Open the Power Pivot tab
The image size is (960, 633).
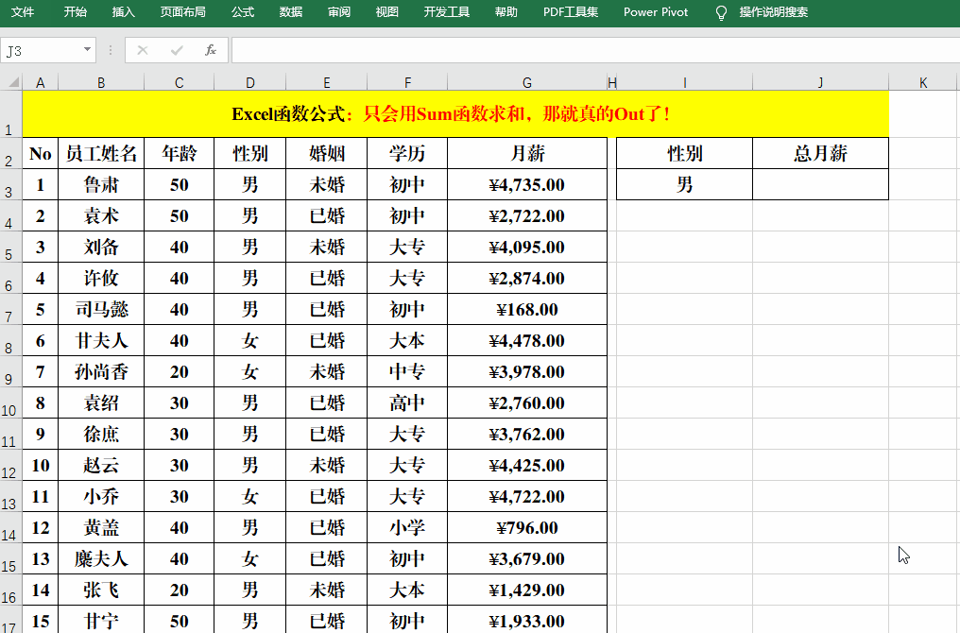tap(656, 12)
